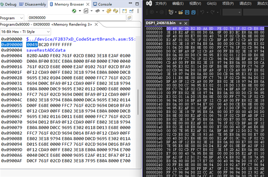Click the F2837xD_CodeStartBranch.asm:55 source link
Screen dimensions: 268x177
(81, 39)
